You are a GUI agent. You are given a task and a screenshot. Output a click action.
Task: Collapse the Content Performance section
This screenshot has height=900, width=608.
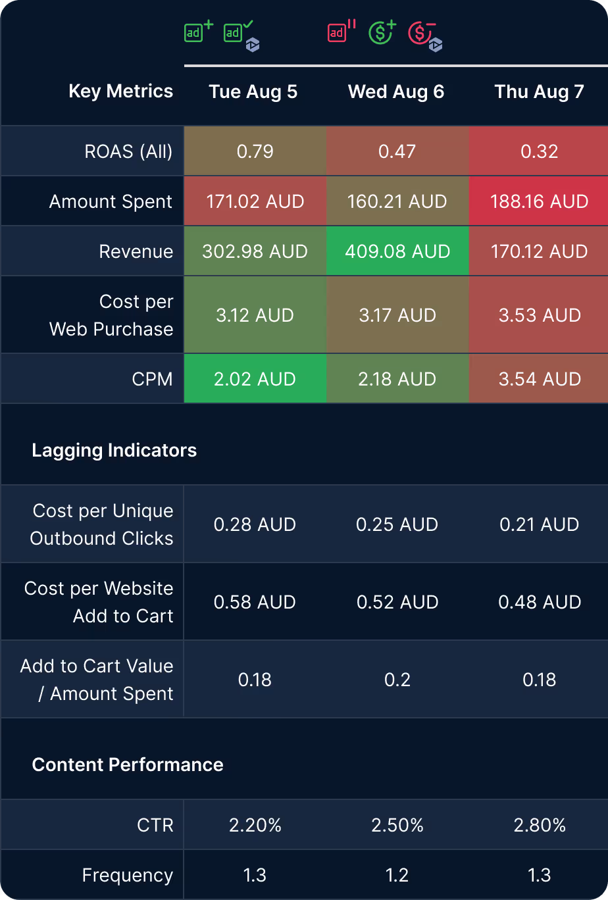(127, 765)
